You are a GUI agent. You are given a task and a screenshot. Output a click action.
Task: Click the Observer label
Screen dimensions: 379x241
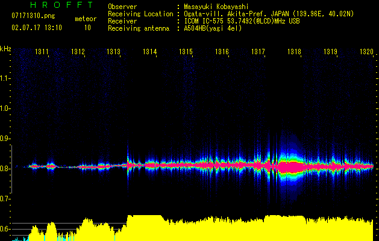(x=122, y=7)
